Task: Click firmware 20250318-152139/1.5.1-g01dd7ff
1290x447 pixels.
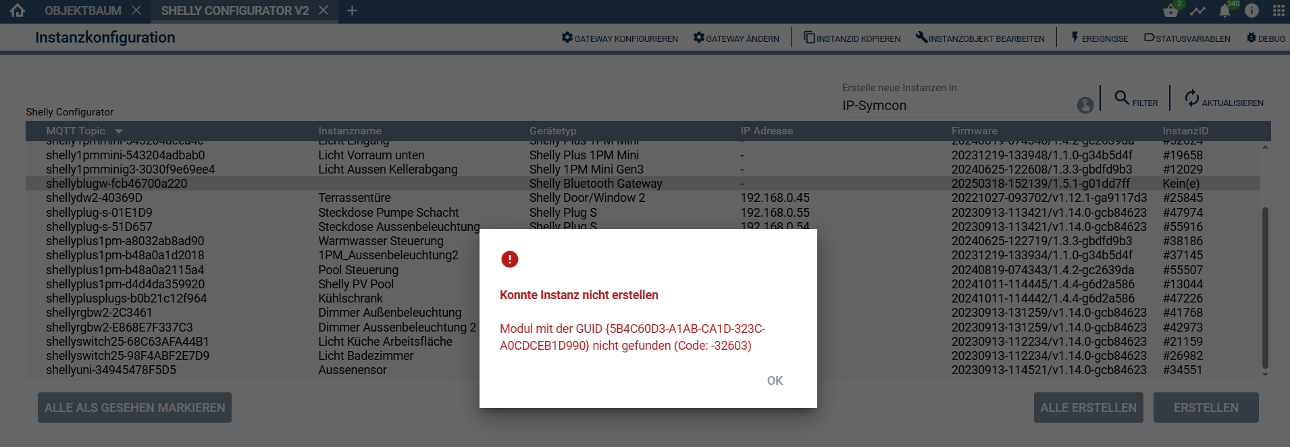Action: coord(1041,184)
